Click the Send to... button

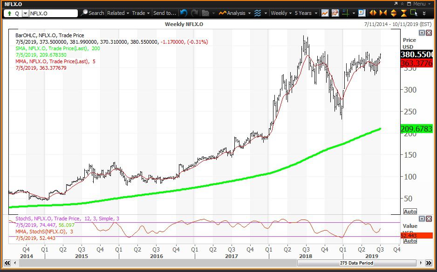[164, 13]
